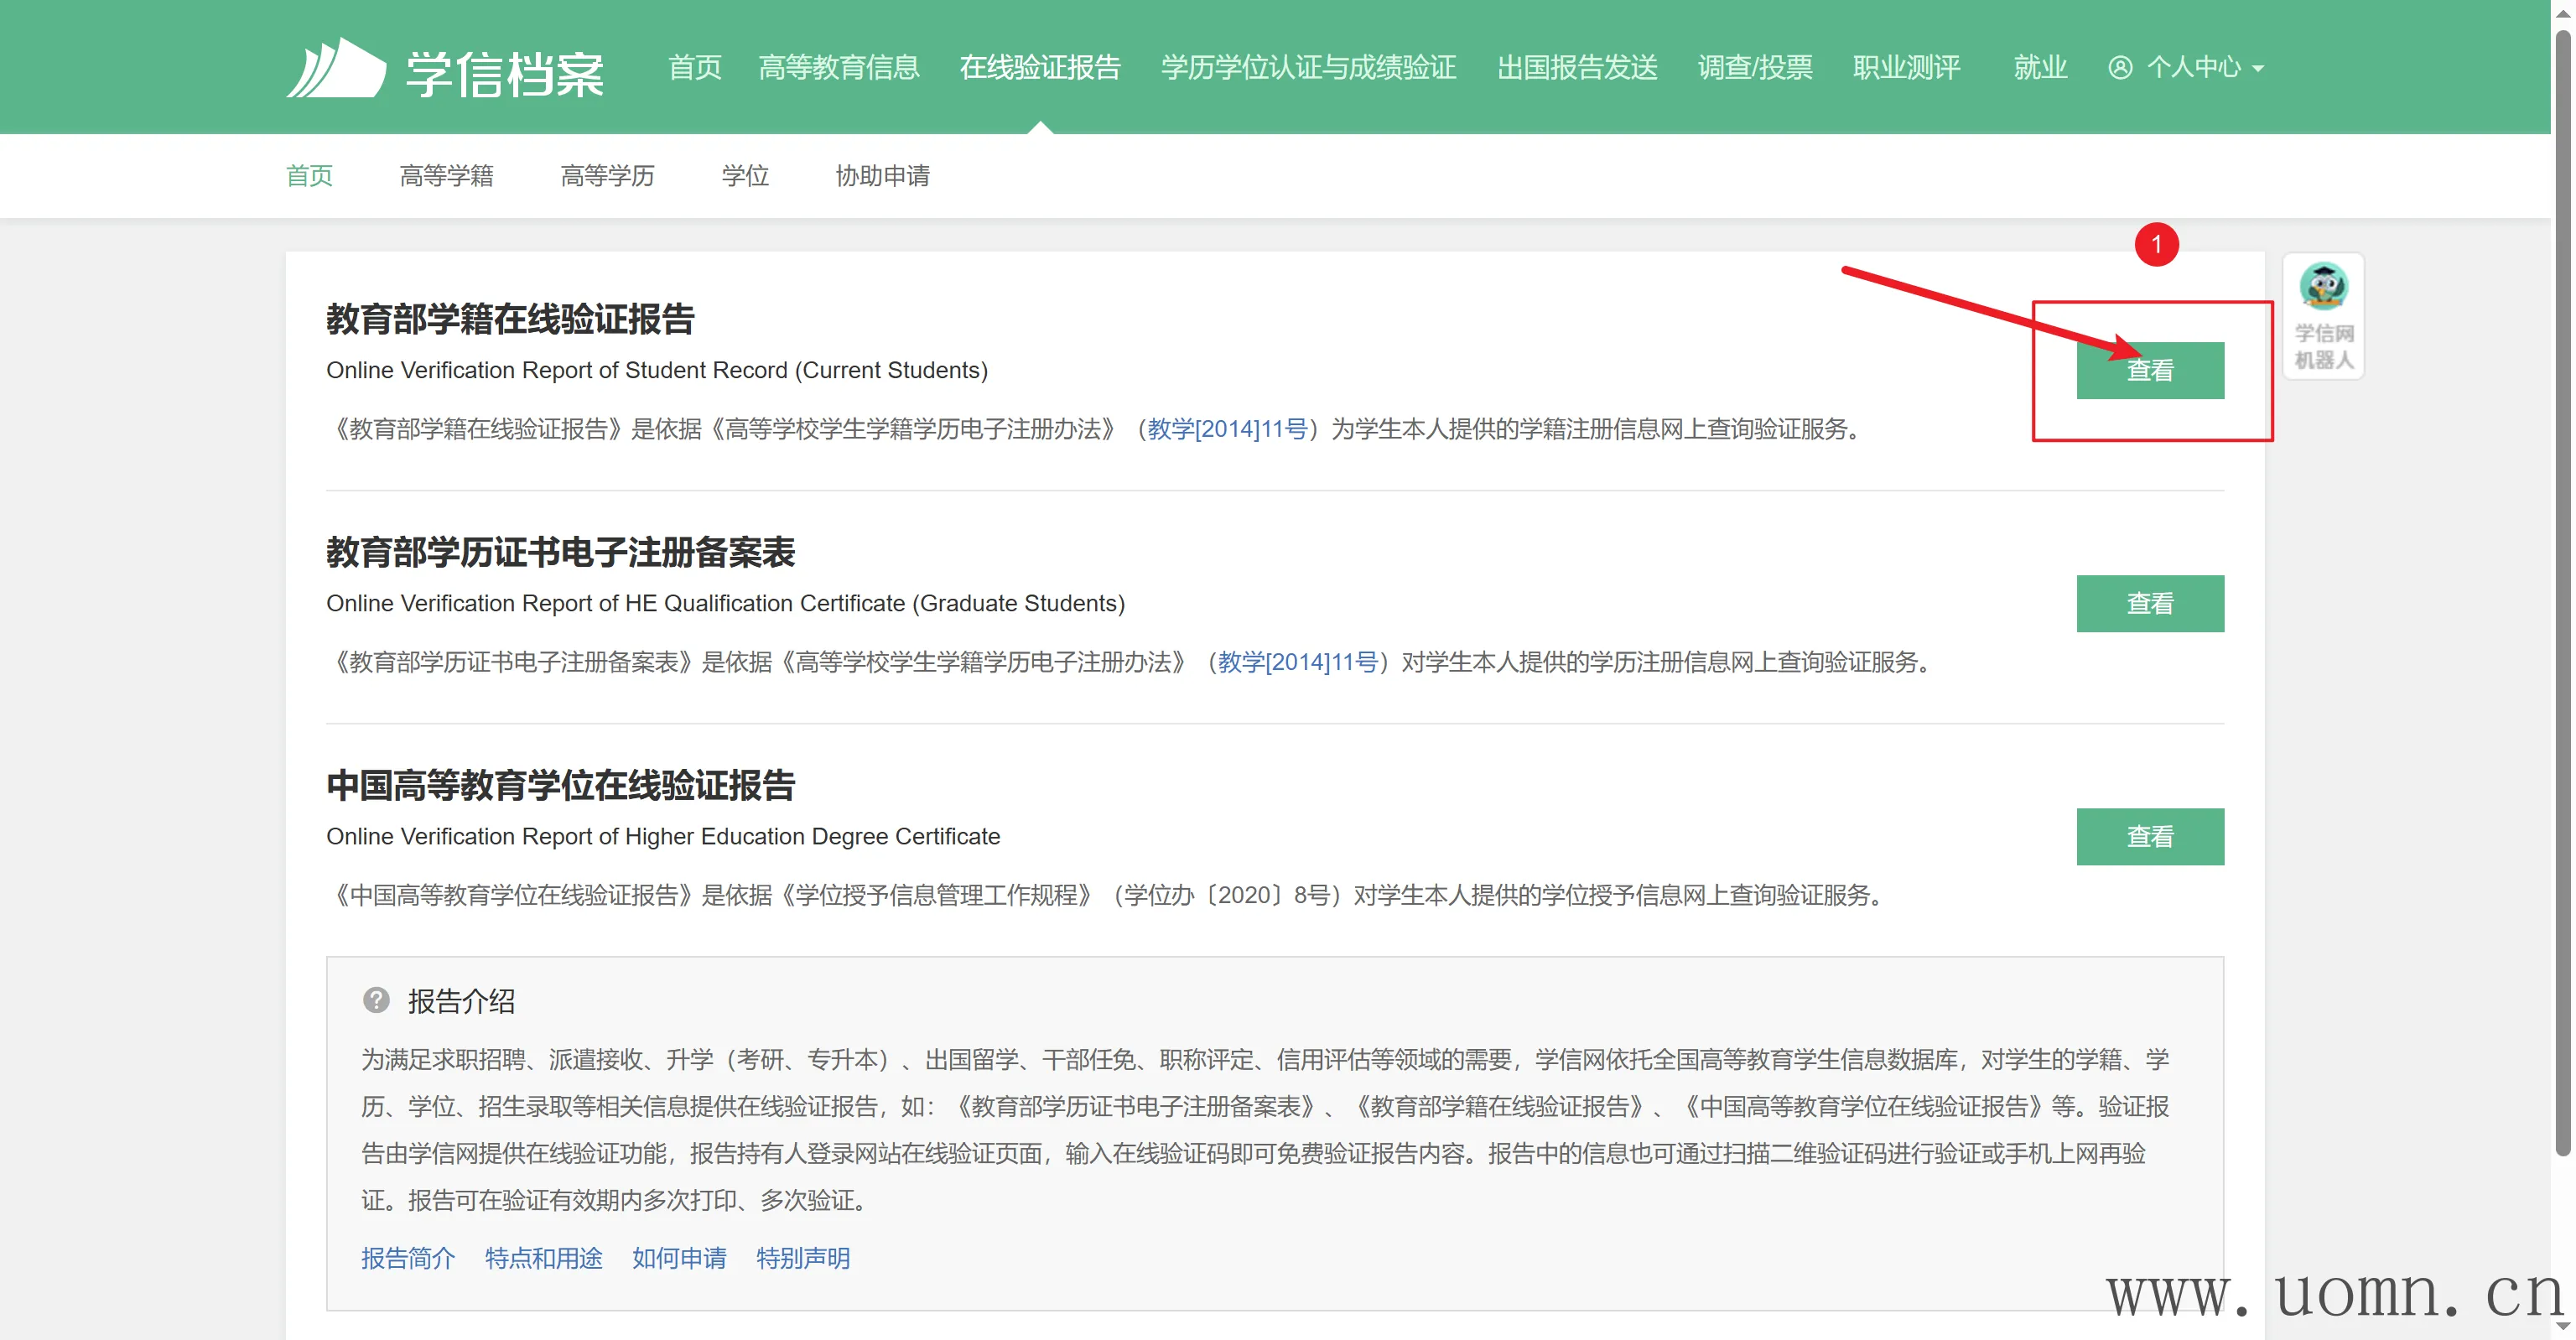This screenshot has width=2576, height=1340.
Task: Expand the 个人中心 dropdown arrow
Action: click(x=2258, y=69)
